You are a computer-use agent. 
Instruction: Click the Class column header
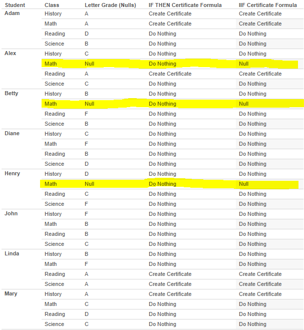coord(52,5)
